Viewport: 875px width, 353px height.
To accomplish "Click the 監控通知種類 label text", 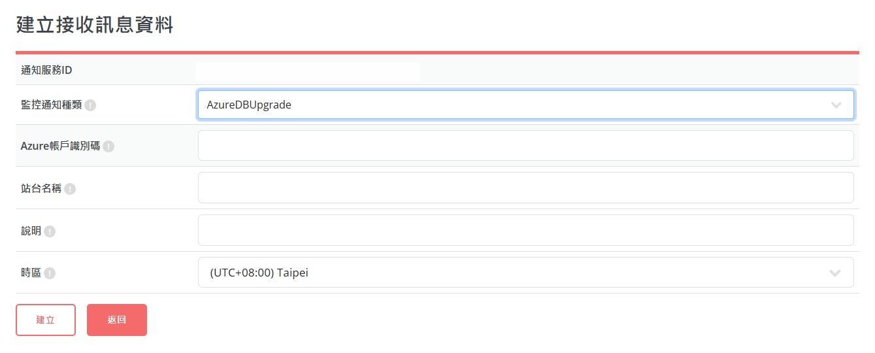I will pyautogui.click(x=52, y=105).
